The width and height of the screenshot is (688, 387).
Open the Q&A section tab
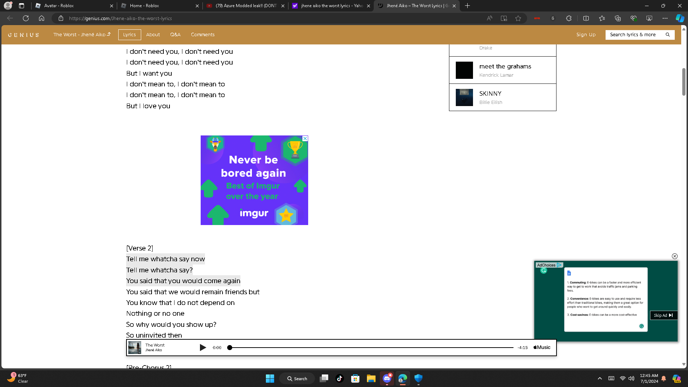click(x=175, y=35)
